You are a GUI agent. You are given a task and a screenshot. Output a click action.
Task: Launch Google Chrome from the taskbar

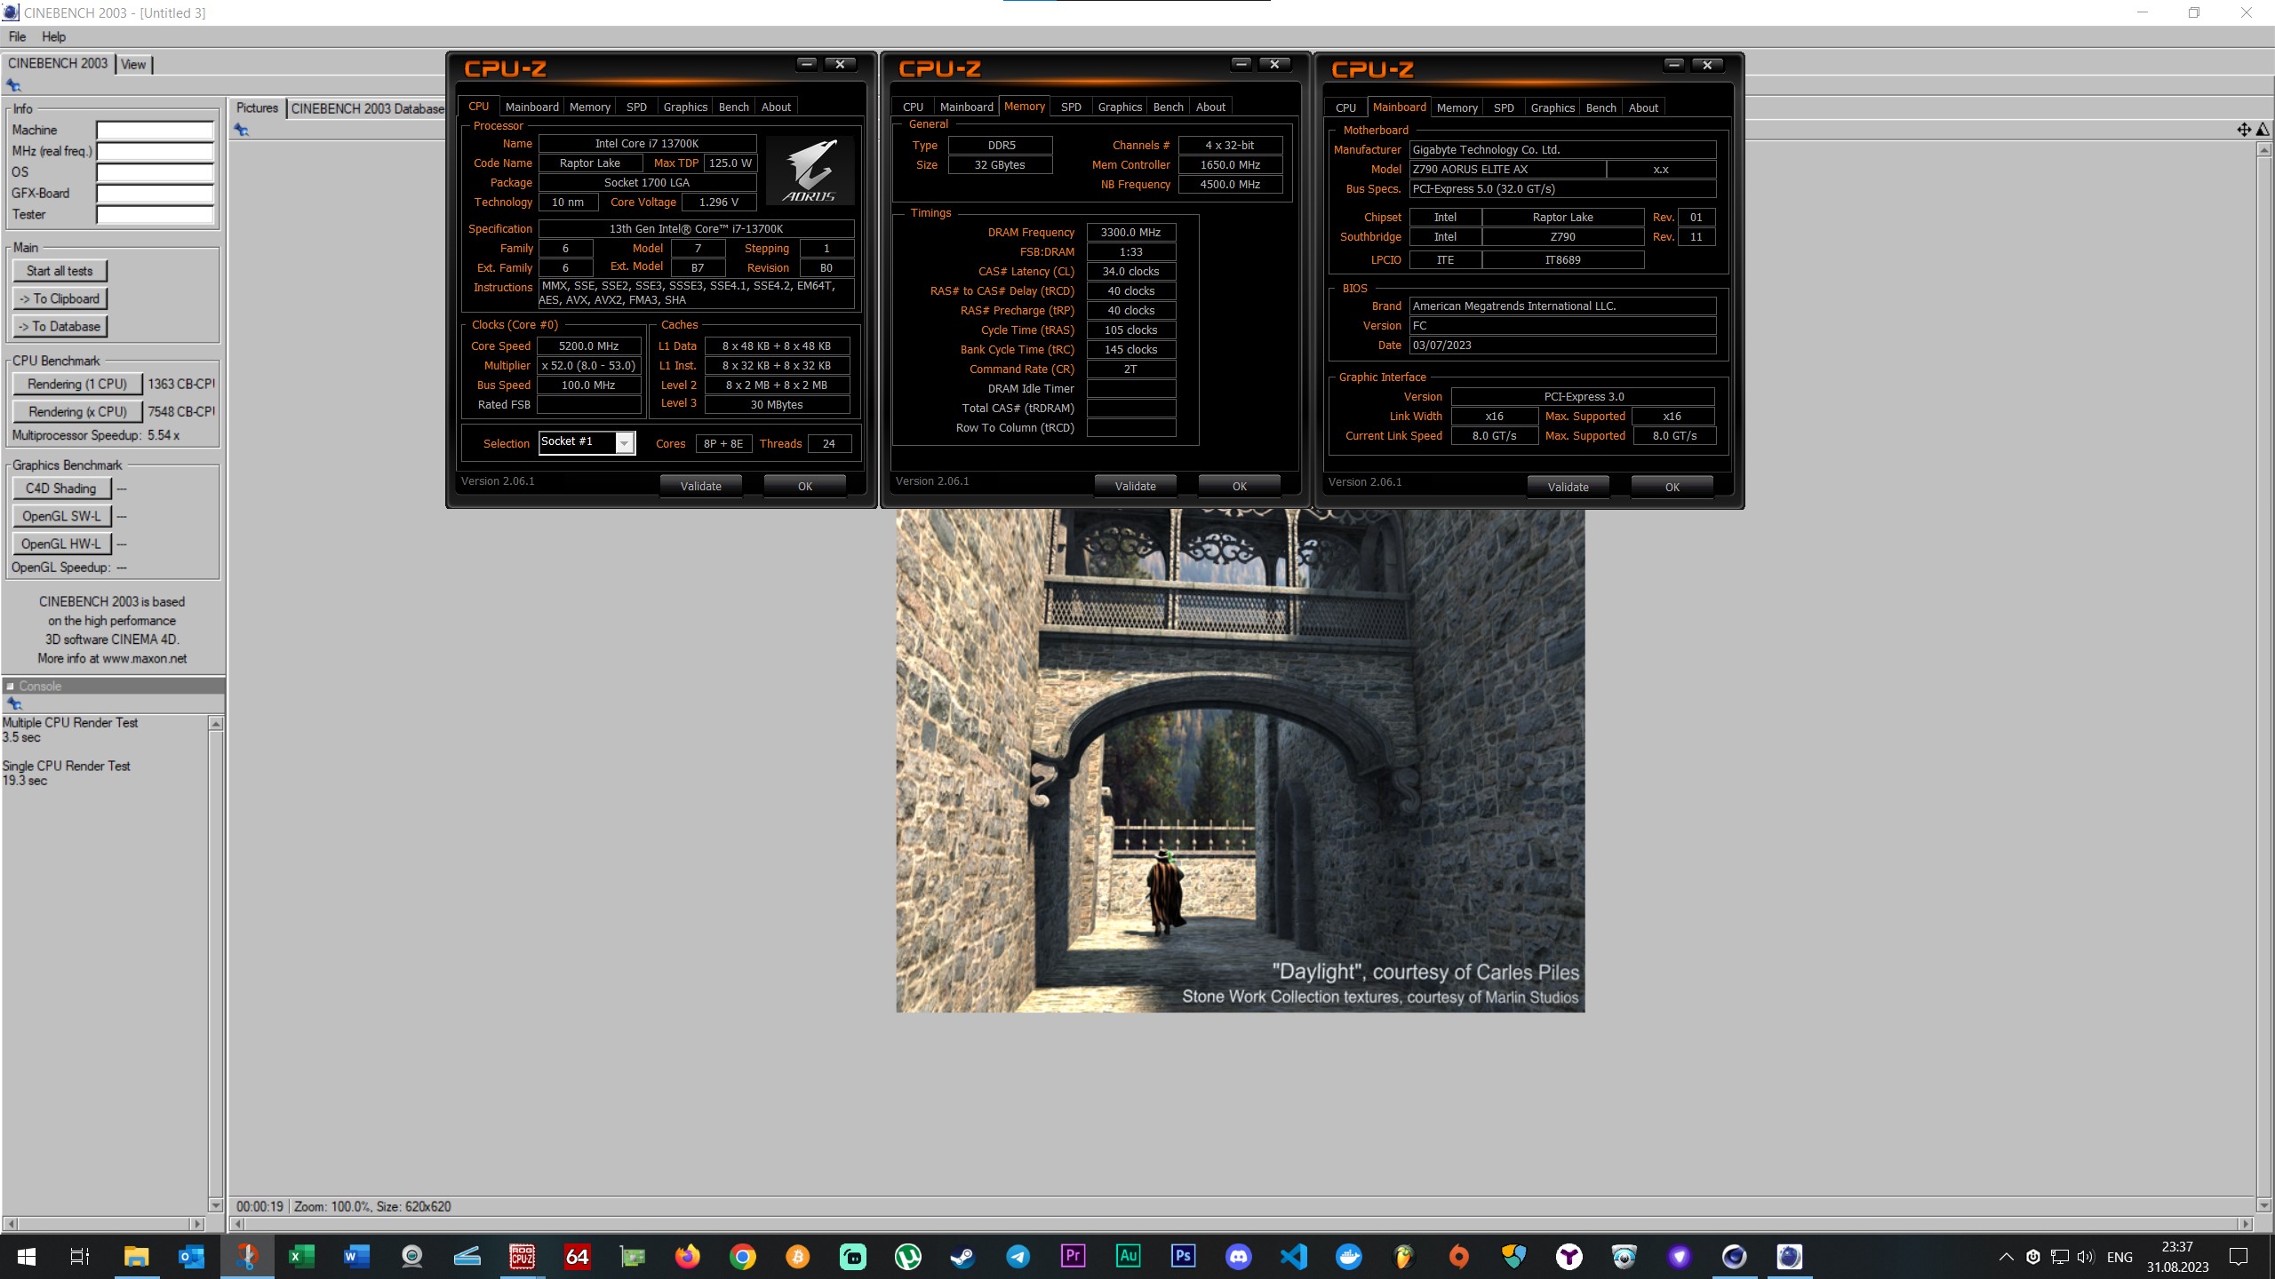click(742, 1256)
